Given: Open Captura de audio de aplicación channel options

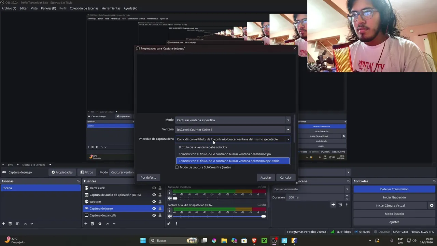Looking at the screenshot, I should 170,210.
